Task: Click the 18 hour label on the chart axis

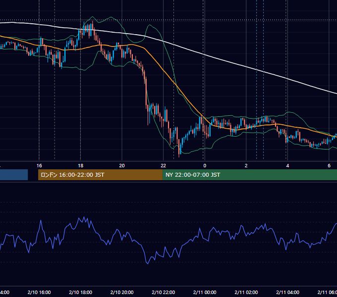Action: 81,166
